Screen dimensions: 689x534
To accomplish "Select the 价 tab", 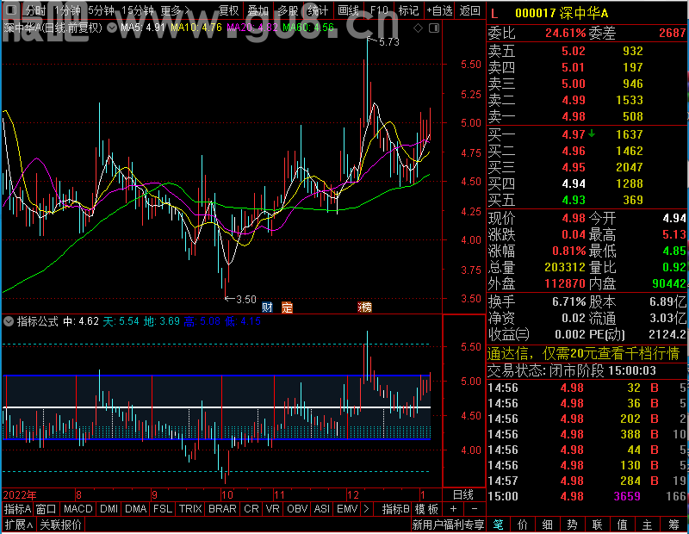I will pyautogui.click(x=523, y=525).
